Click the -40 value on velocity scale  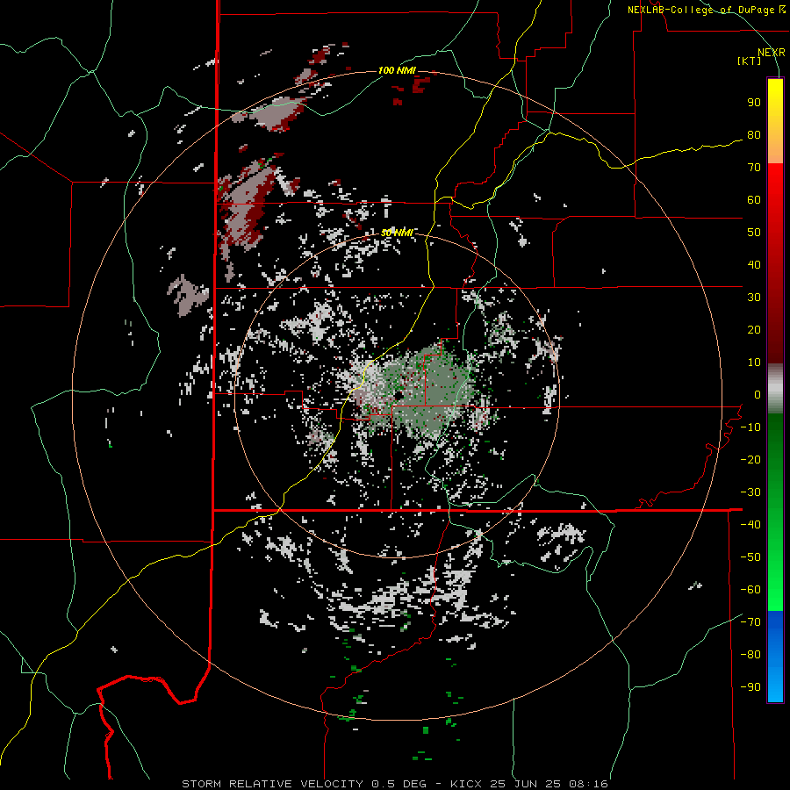click(x=750, y=525)
